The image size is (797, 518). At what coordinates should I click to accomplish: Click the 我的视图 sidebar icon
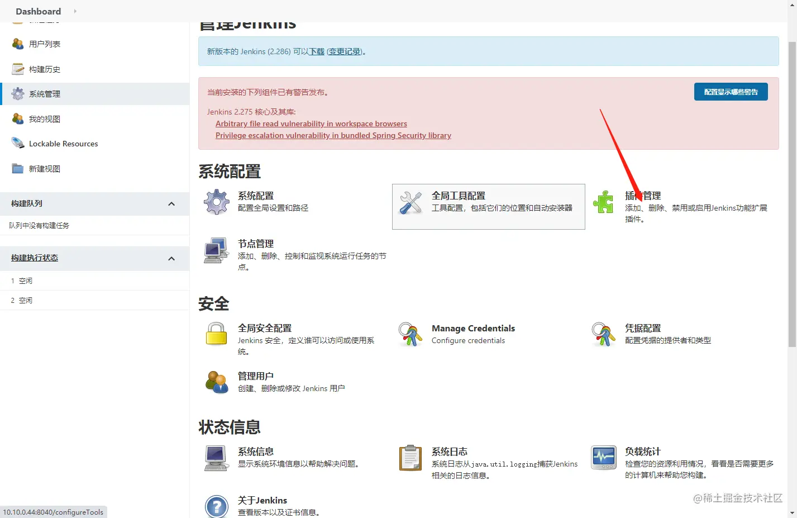(18, 118)
